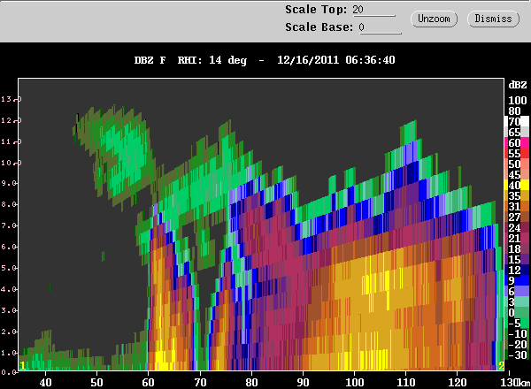Click the 100 km range axis label
This screenshot has width=531, height=389.
(354, 383)
